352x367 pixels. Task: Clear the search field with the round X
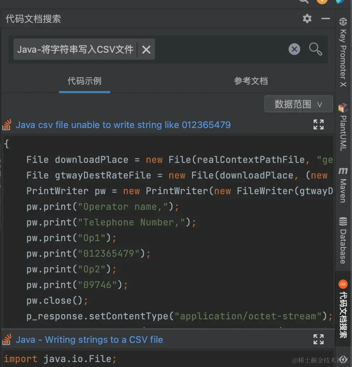tap(294, 49)
